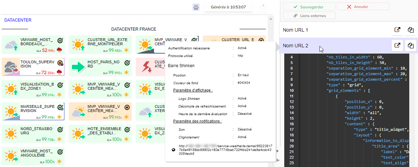Copy the Nom URL 2 link
Image resolution: width=418 pixels, height=167 pixels.
411,45
